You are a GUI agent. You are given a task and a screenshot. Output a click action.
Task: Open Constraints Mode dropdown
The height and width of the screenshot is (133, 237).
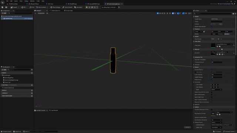click(216, 89)
